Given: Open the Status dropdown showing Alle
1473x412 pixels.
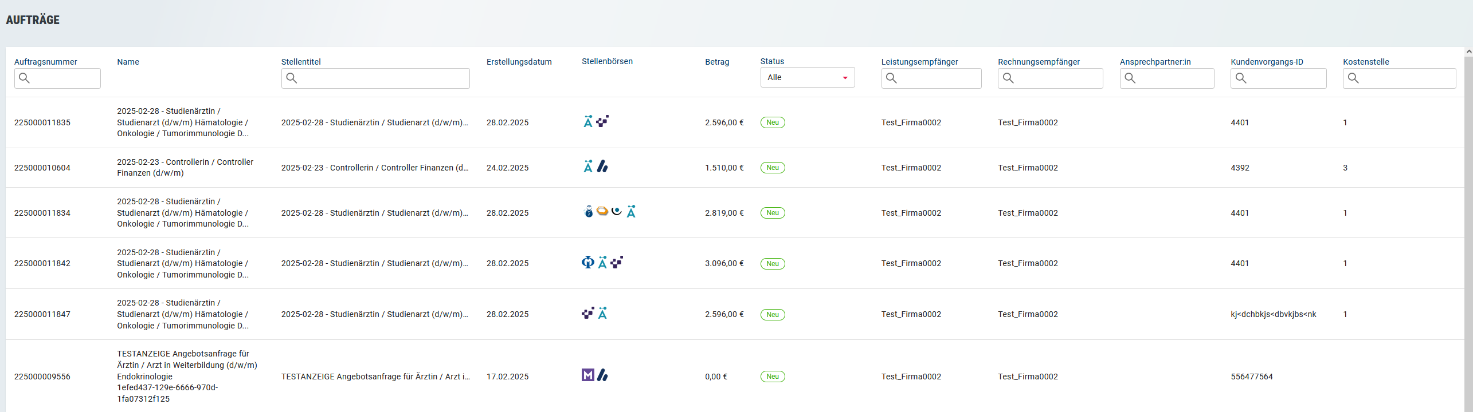Looking at the screenshot, I should pos(807,78).
